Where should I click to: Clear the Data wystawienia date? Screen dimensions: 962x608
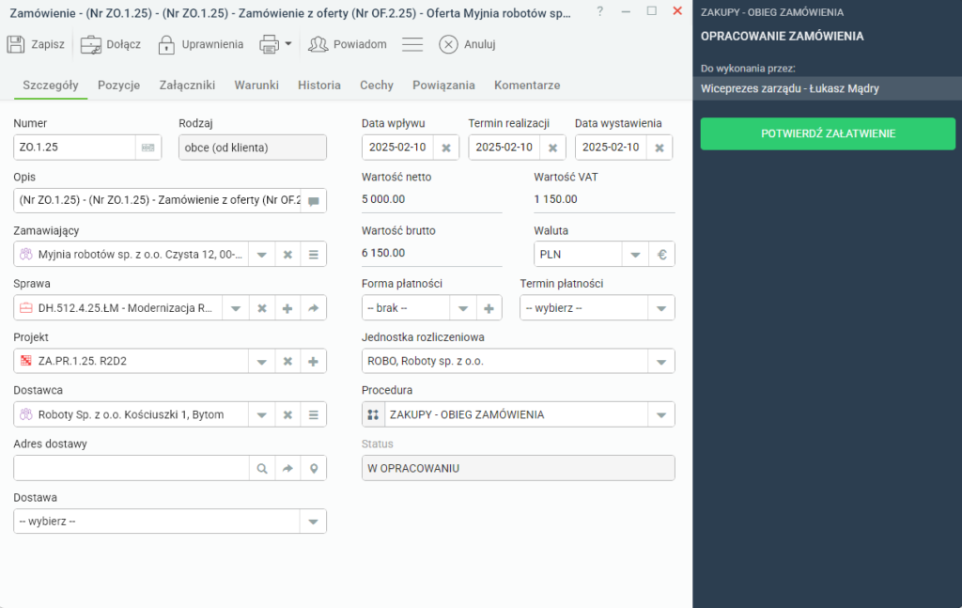659,148
